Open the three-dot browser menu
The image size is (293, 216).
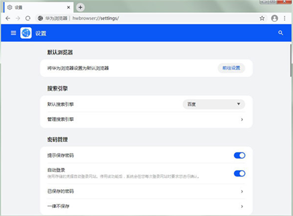coord(284,18)
